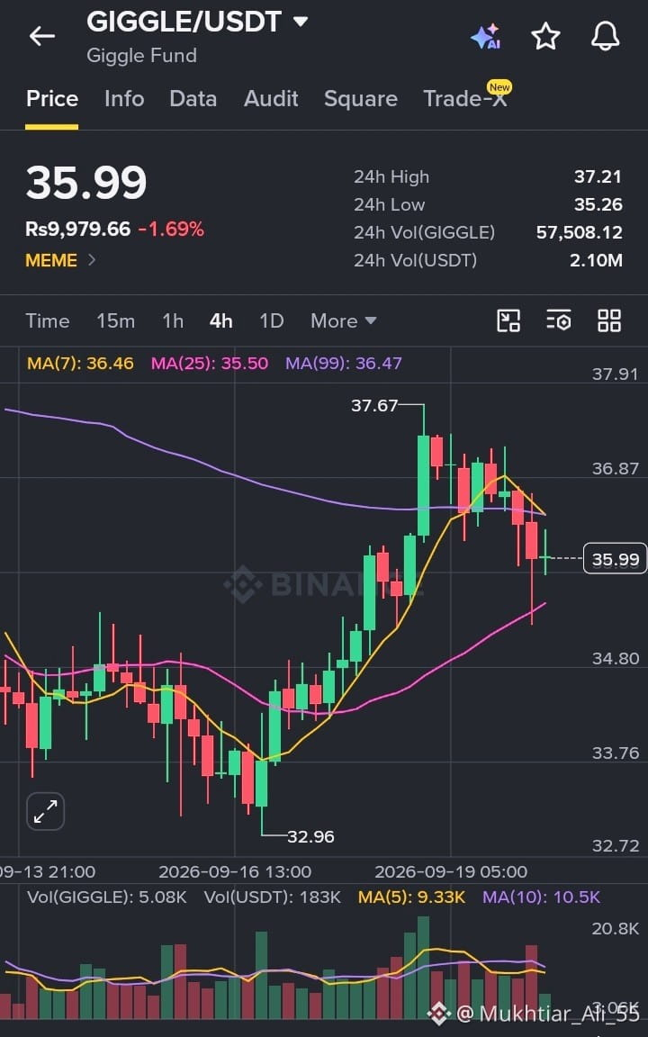Screen dimensions: 648x1037
Task: Open the Trade-X tab
Action: coord(465,98)
